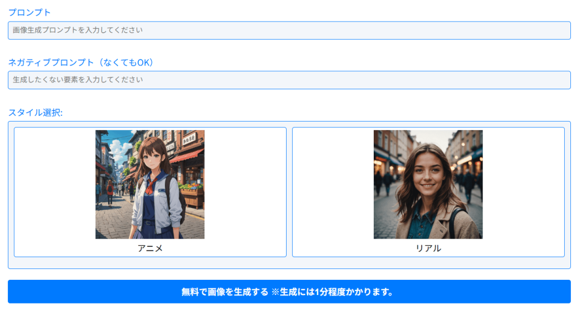Image resolution: width=580 pixels, height=312 pixels.
Task: Click the 画像生成プロンプトを入力してください placeholder text
Action: click(x=78, y=30)
